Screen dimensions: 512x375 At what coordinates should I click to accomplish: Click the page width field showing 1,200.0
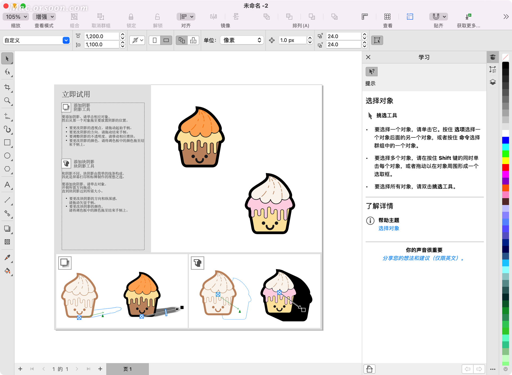(x=102, y=36)
